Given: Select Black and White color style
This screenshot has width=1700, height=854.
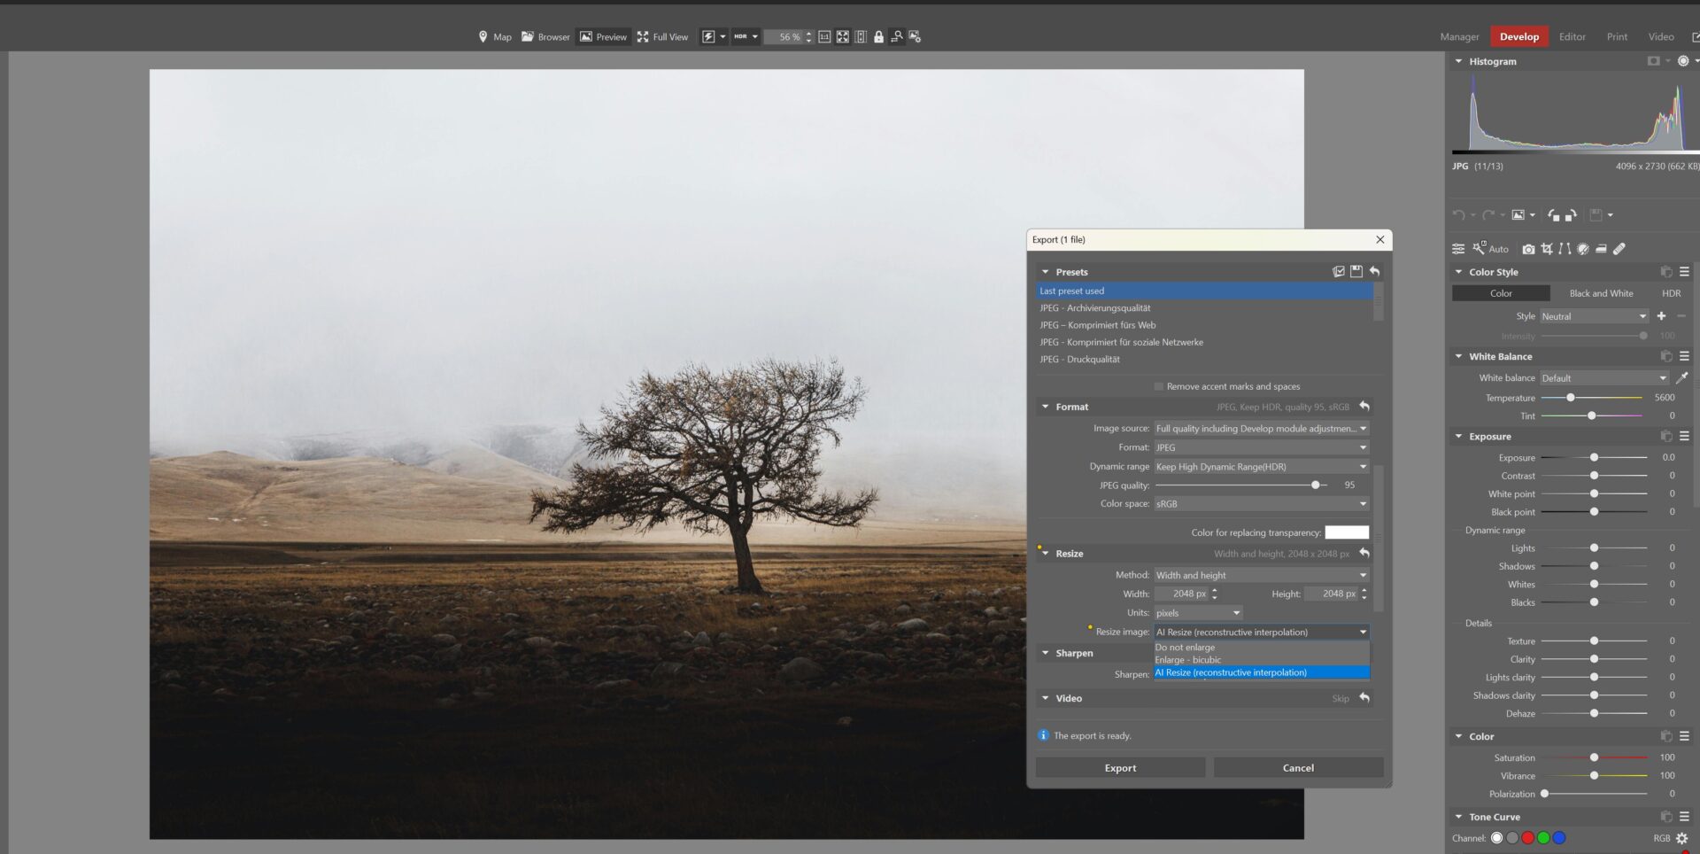Looking at the screenshot, I should (x=1601, y=293).
